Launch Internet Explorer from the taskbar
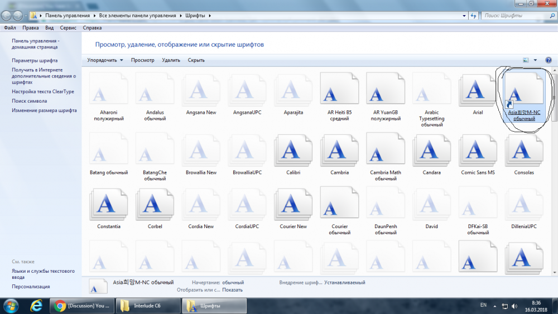Screen dimensions: 558x314 (x=37, y=306)
